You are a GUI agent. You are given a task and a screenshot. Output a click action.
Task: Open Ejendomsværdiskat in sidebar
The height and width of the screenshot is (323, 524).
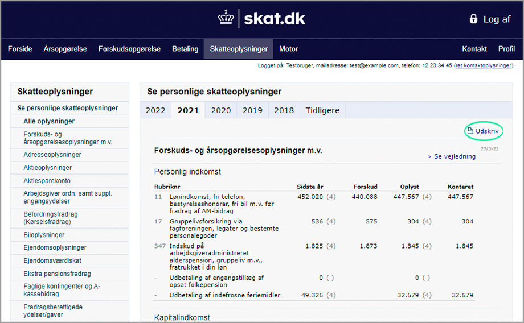(x=52, y=260)
